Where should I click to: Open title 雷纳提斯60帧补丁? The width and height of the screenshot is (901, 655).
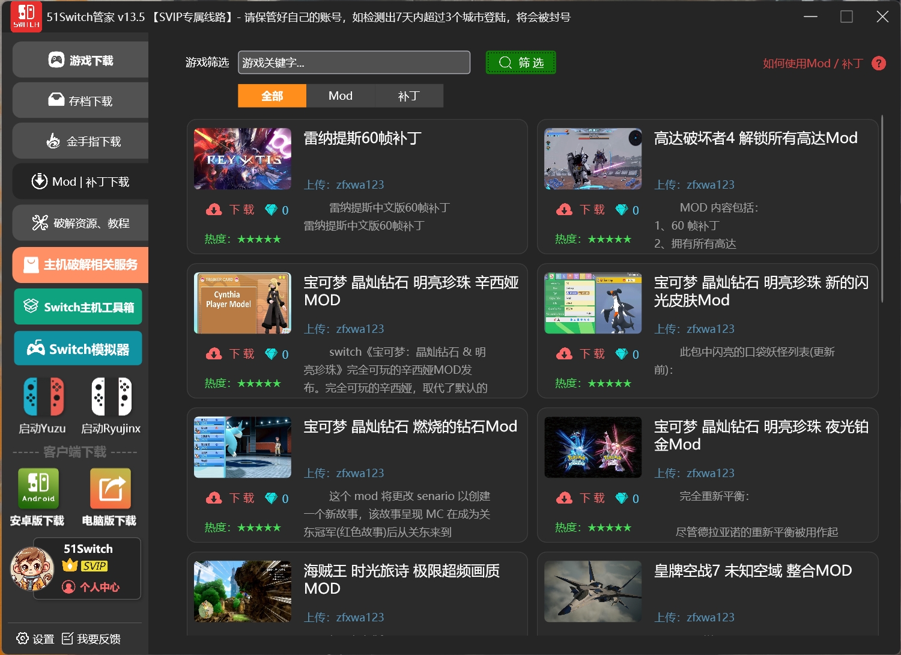(363, 138)
